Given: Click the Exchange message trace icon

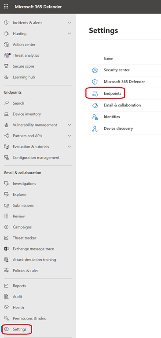Looking at the screenshot, I should coord(6,249).
